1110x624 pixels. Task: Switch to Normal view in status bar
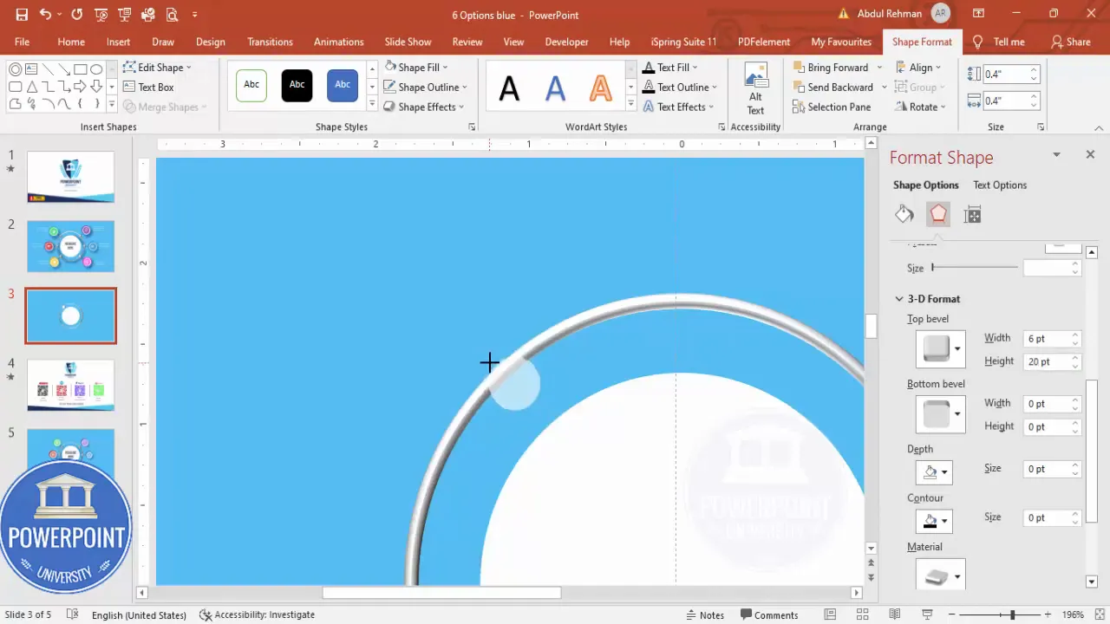click(x=830, y=614)
